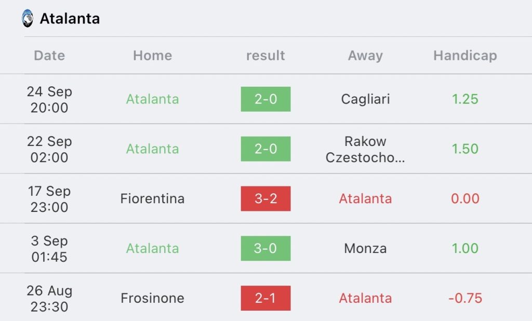Image resolution: width=532 pixels, height=321 pixels.
Task: Open the red 2-1 Frosinone result badge
Action: point(265,298)
